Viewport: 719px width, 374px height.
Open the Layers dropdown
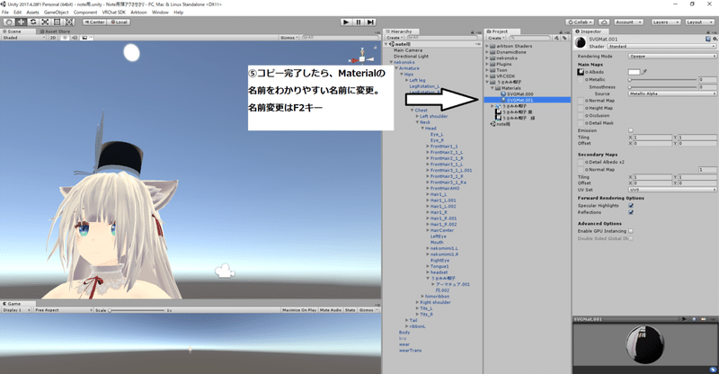[x=664, y=22]
